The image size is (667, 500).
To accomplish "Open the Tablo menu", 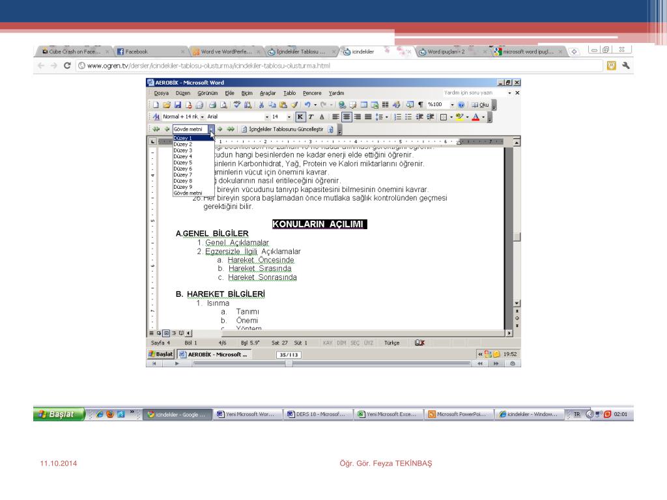I will (290, 93).
